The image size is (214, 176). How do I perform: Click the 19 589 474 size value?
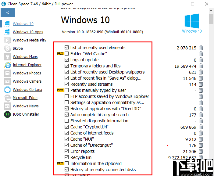pyautogui.click(x=185, y=66)
